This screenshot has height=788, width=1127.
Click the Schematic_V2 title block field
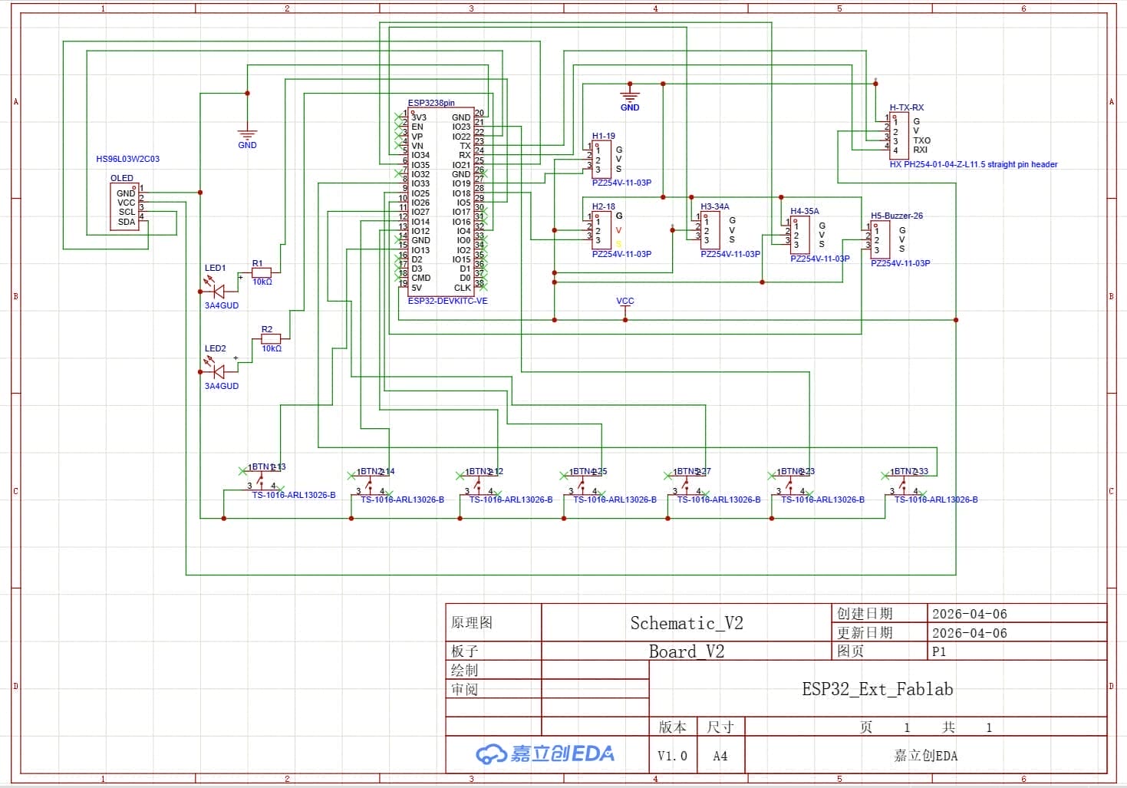click(687, 623)
